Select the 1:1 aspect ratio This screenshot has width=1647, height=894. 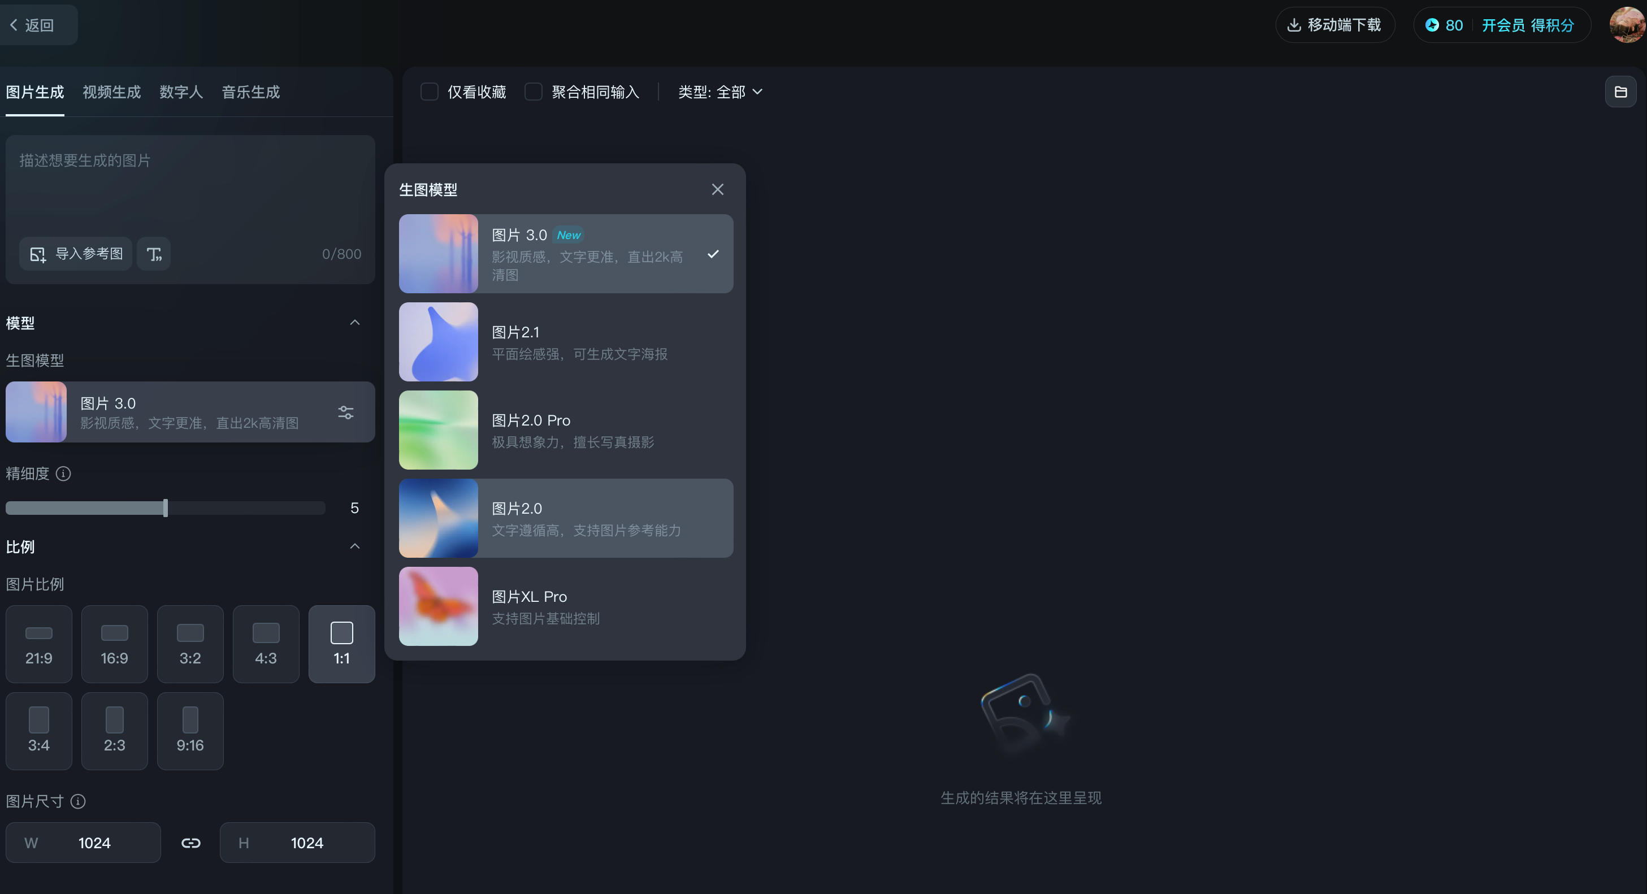(342, 644)
